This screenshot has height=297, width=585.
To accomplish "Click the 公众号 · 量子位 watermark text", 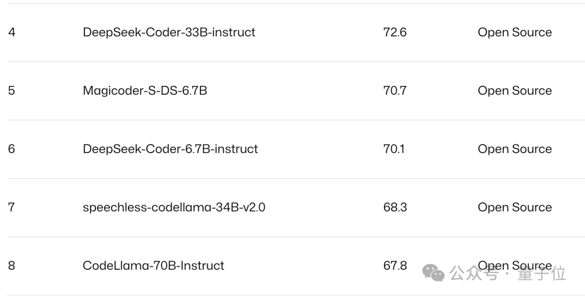I will pos(508,273).
